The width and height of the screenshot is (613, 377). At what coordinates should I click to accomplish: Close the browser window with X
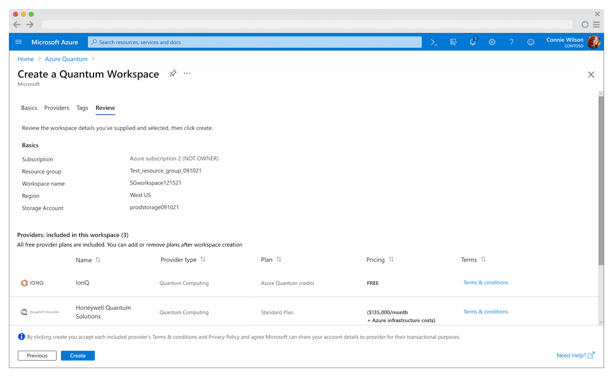[597, 14]
